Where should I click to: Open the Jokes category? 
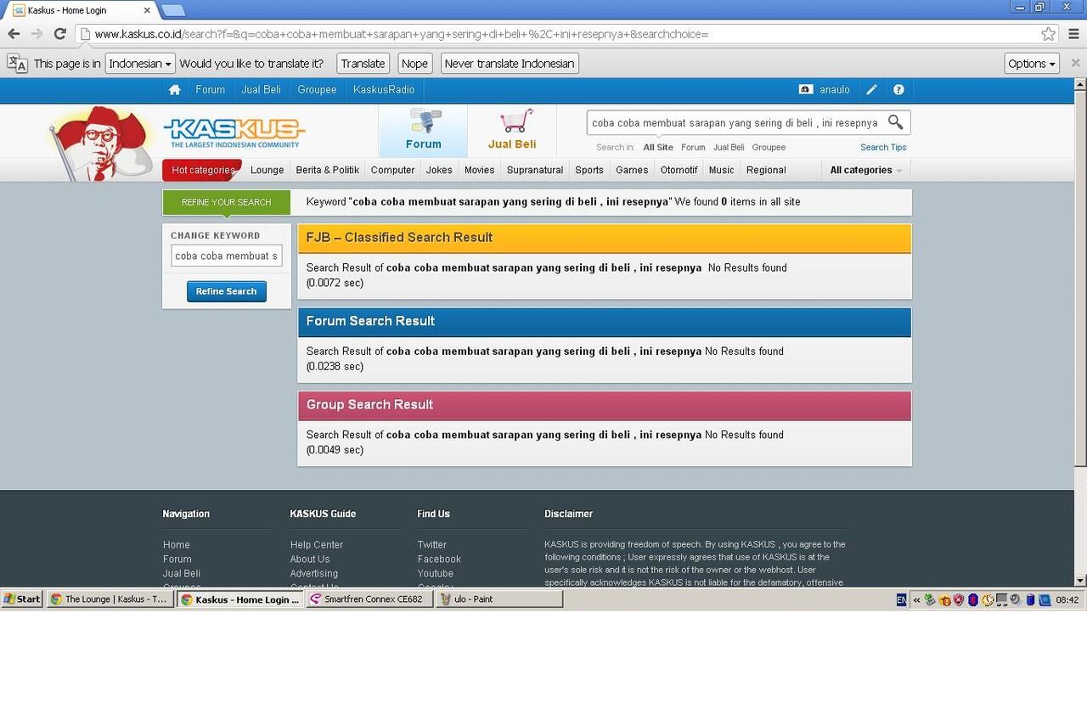439,170
